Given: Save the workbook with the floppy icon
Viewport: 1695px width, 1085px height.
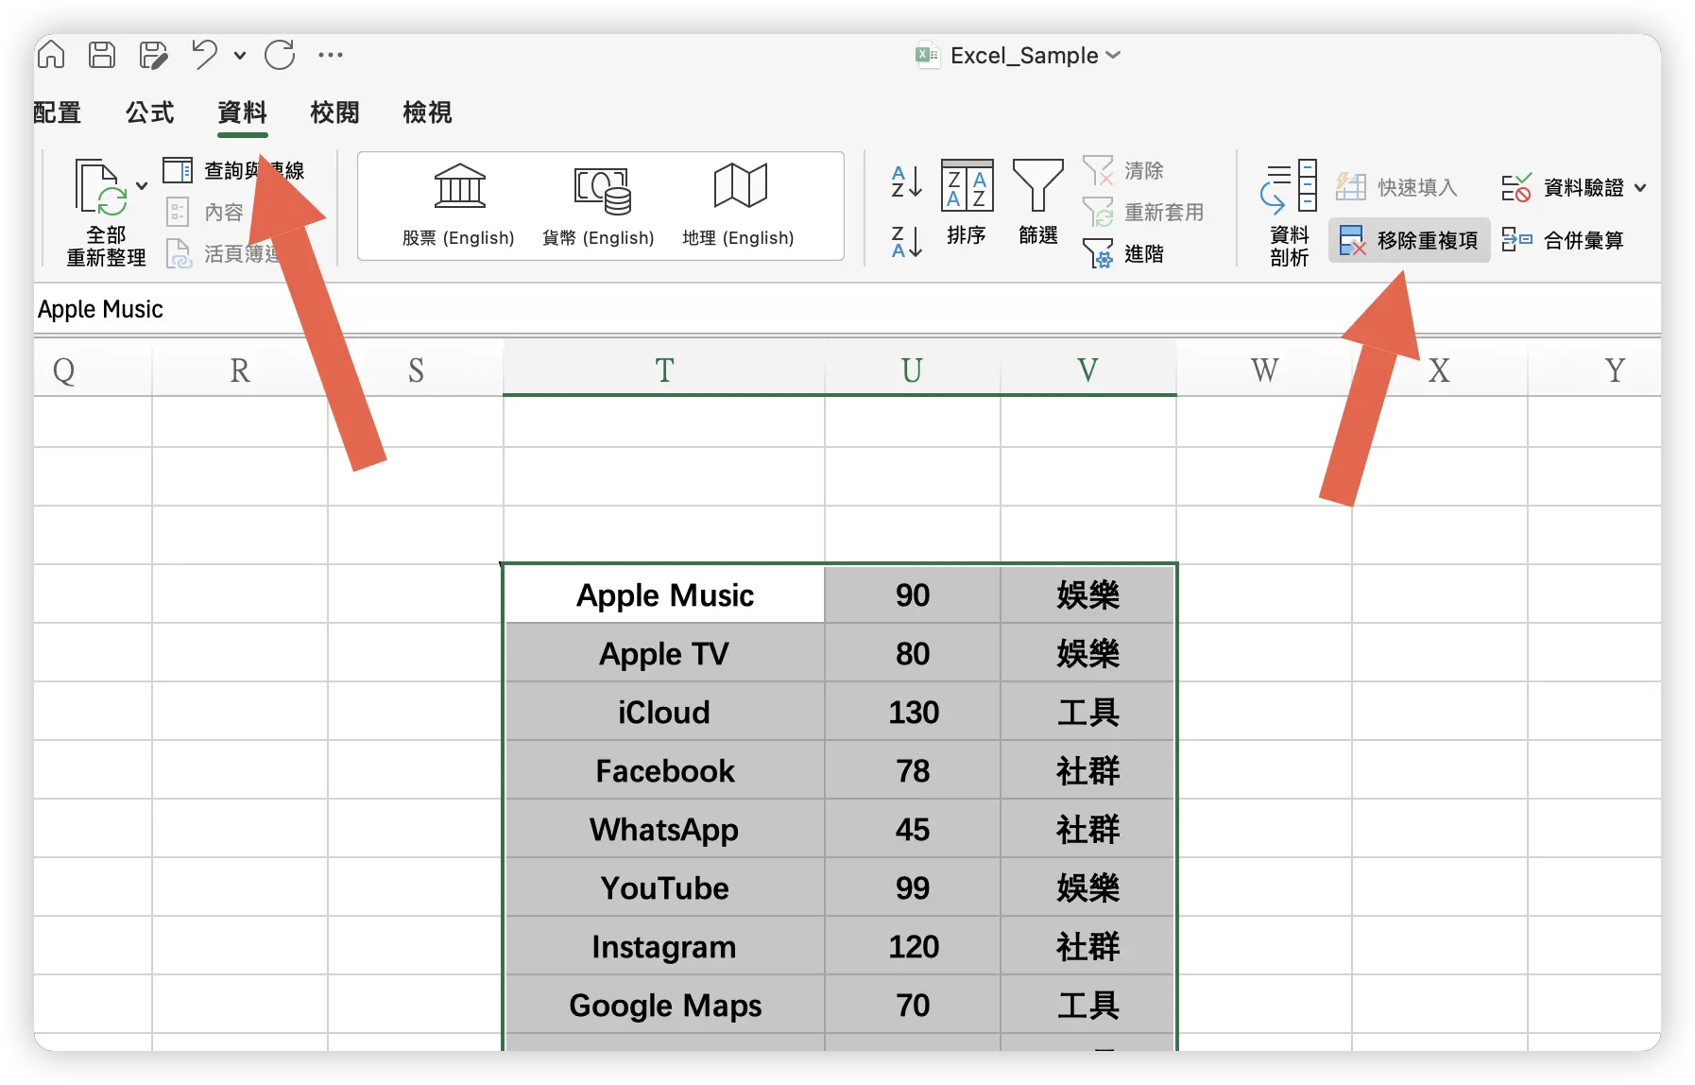Looking at the screenshot, I should tap(102, 55).
